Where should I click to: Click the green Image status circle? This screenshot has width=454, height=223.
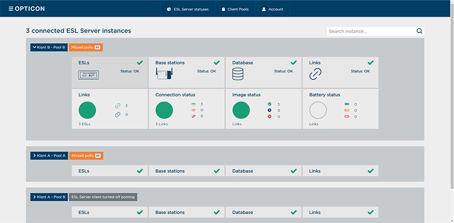pos(241,110)
